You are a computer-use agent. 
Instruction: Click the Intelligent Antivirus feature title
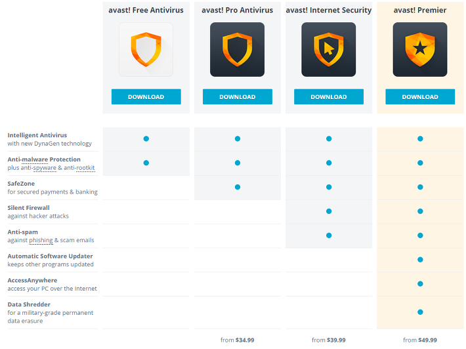tap(37, 135)
